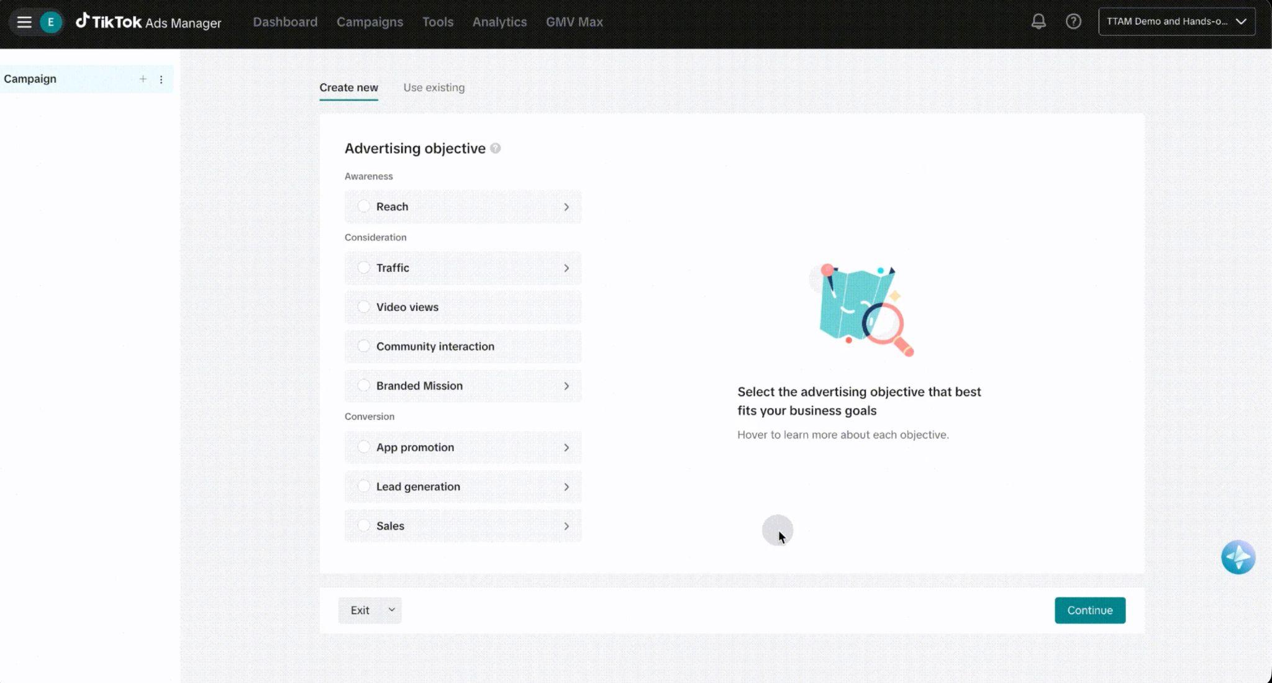Open the hamburger navigation menu

(x=24, y=22)
